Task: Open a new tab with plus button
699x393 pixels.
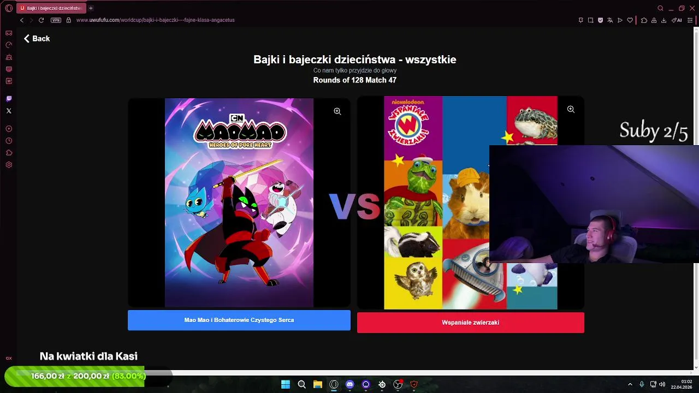Action: click(91, 8)
